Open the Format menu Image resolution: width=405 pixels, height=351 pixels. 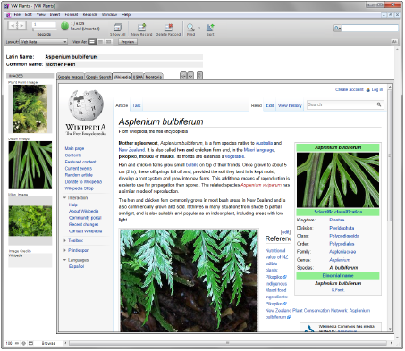[72, 14]
